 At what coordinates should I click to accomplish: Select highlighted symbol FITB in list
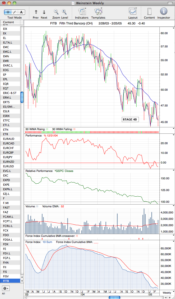click(10, 281)
